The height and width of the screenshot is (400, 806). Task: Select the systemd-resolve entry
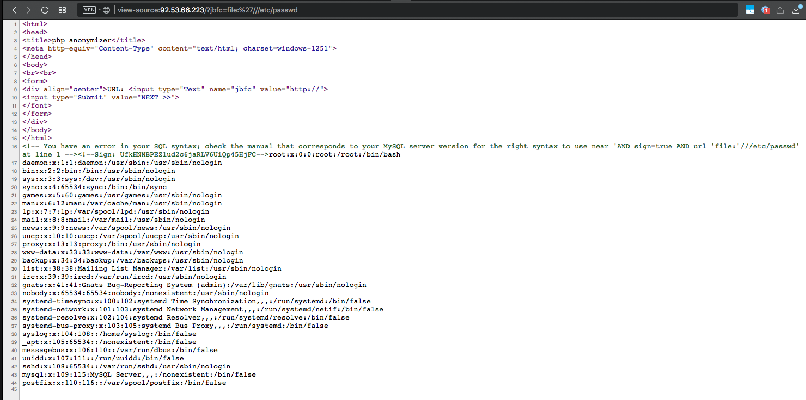(x=186, y=317)
